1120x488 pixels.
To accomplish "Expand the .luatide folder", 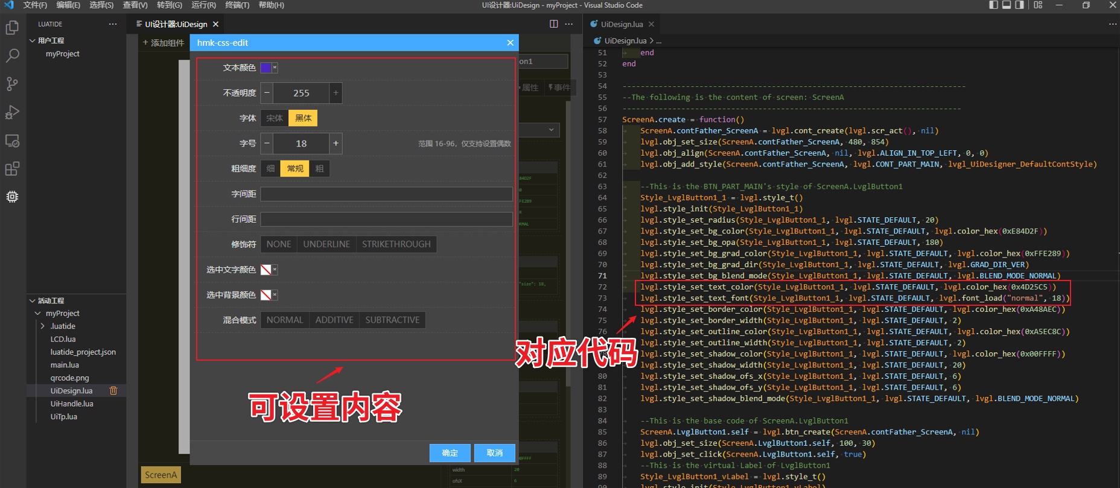I will click(42, 326).
